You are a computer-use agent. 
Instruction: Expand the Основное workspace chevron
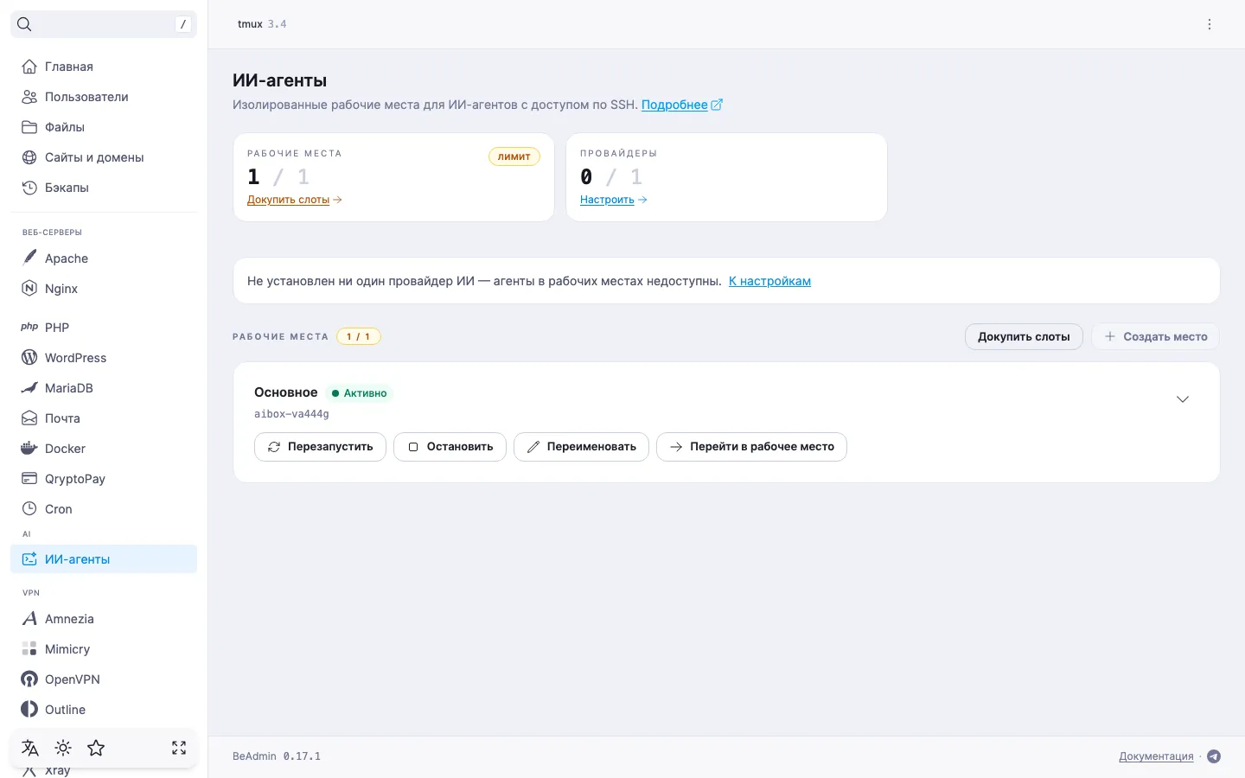point(1183,399)
